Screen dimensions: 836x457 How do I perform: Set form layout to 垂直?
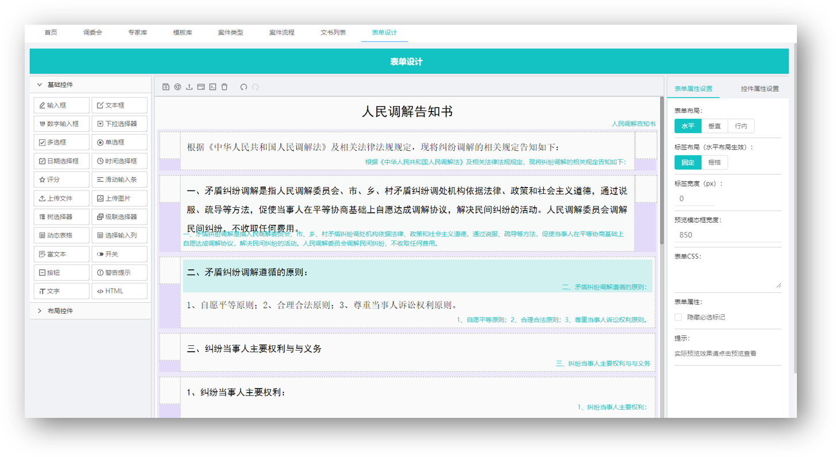714,126
